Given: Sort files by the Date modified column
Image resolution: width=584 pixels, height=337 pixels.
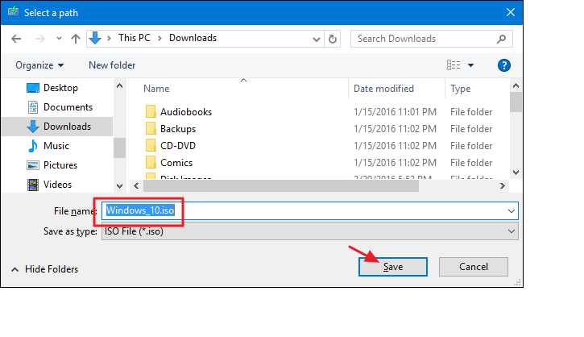Looking at the screenshot, I should click(x=383, y=89).
